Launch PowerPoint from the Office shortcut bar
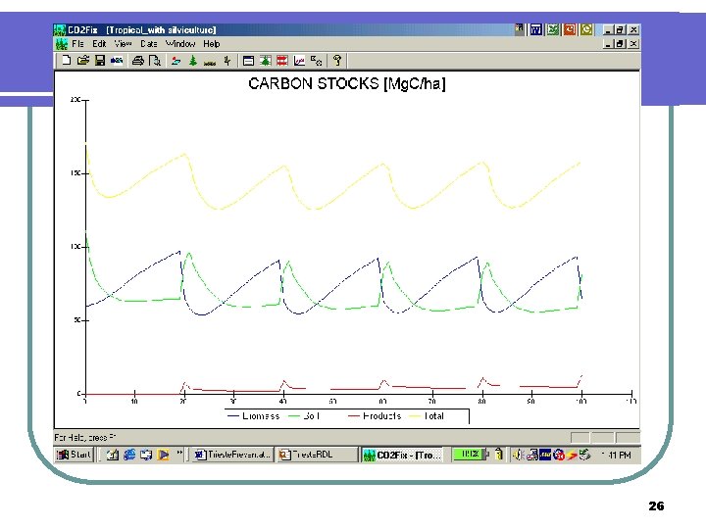The width and height of the screenshot is (706, 529). pos(570,29)
